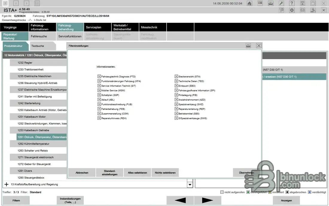Toggle Zusammenstellung (COM) checkbox

[x=99, y=113]
